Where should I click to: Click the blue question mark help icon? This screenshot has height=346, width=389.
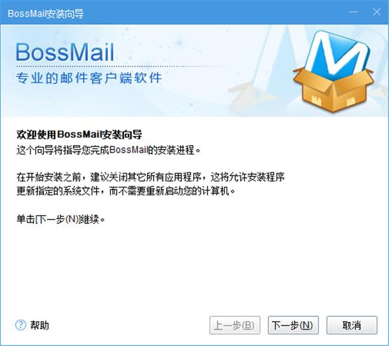(x=21, y=325)
